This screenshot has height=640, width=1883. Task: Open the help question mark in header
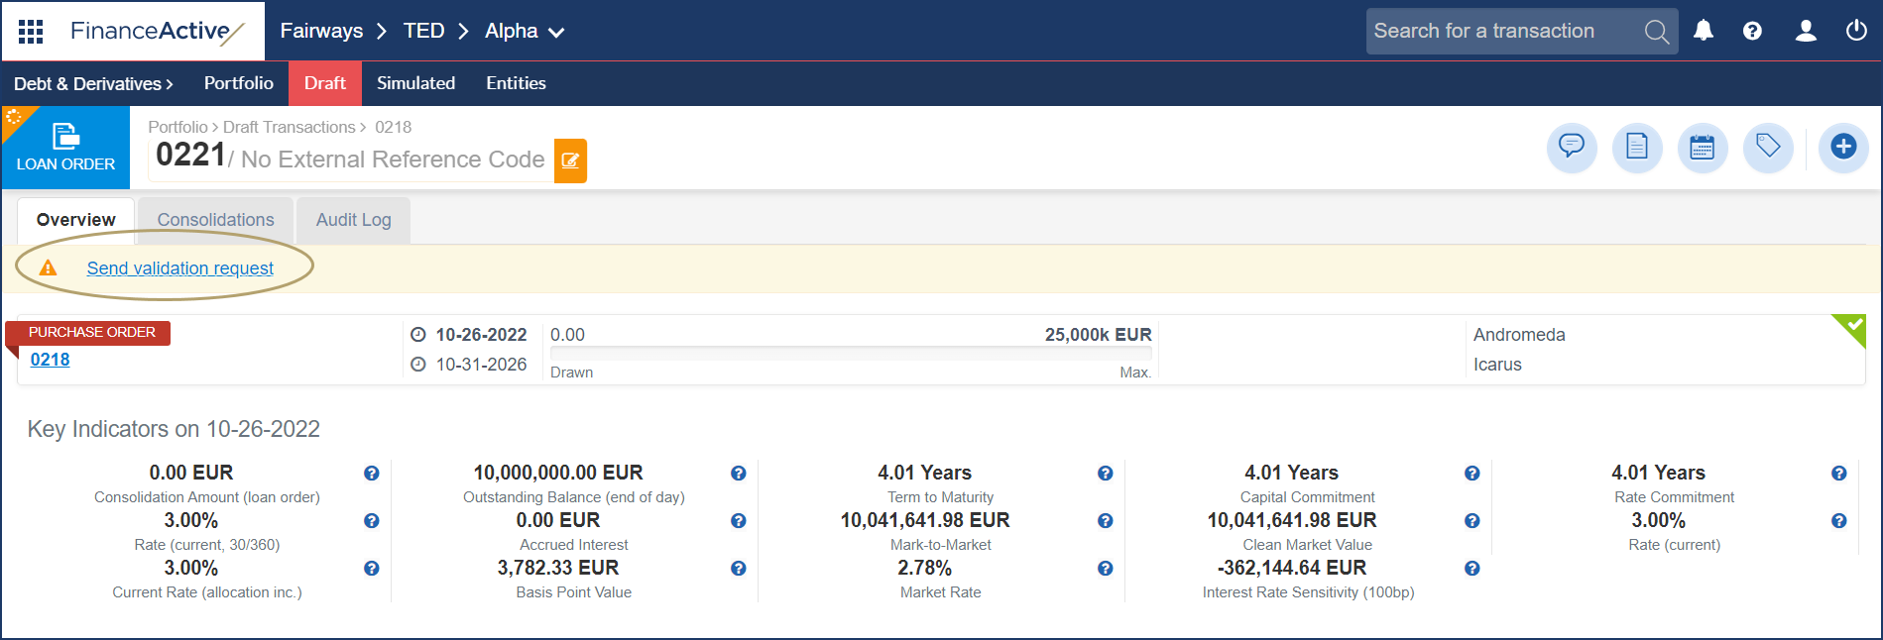click(x=1752, y=31)
